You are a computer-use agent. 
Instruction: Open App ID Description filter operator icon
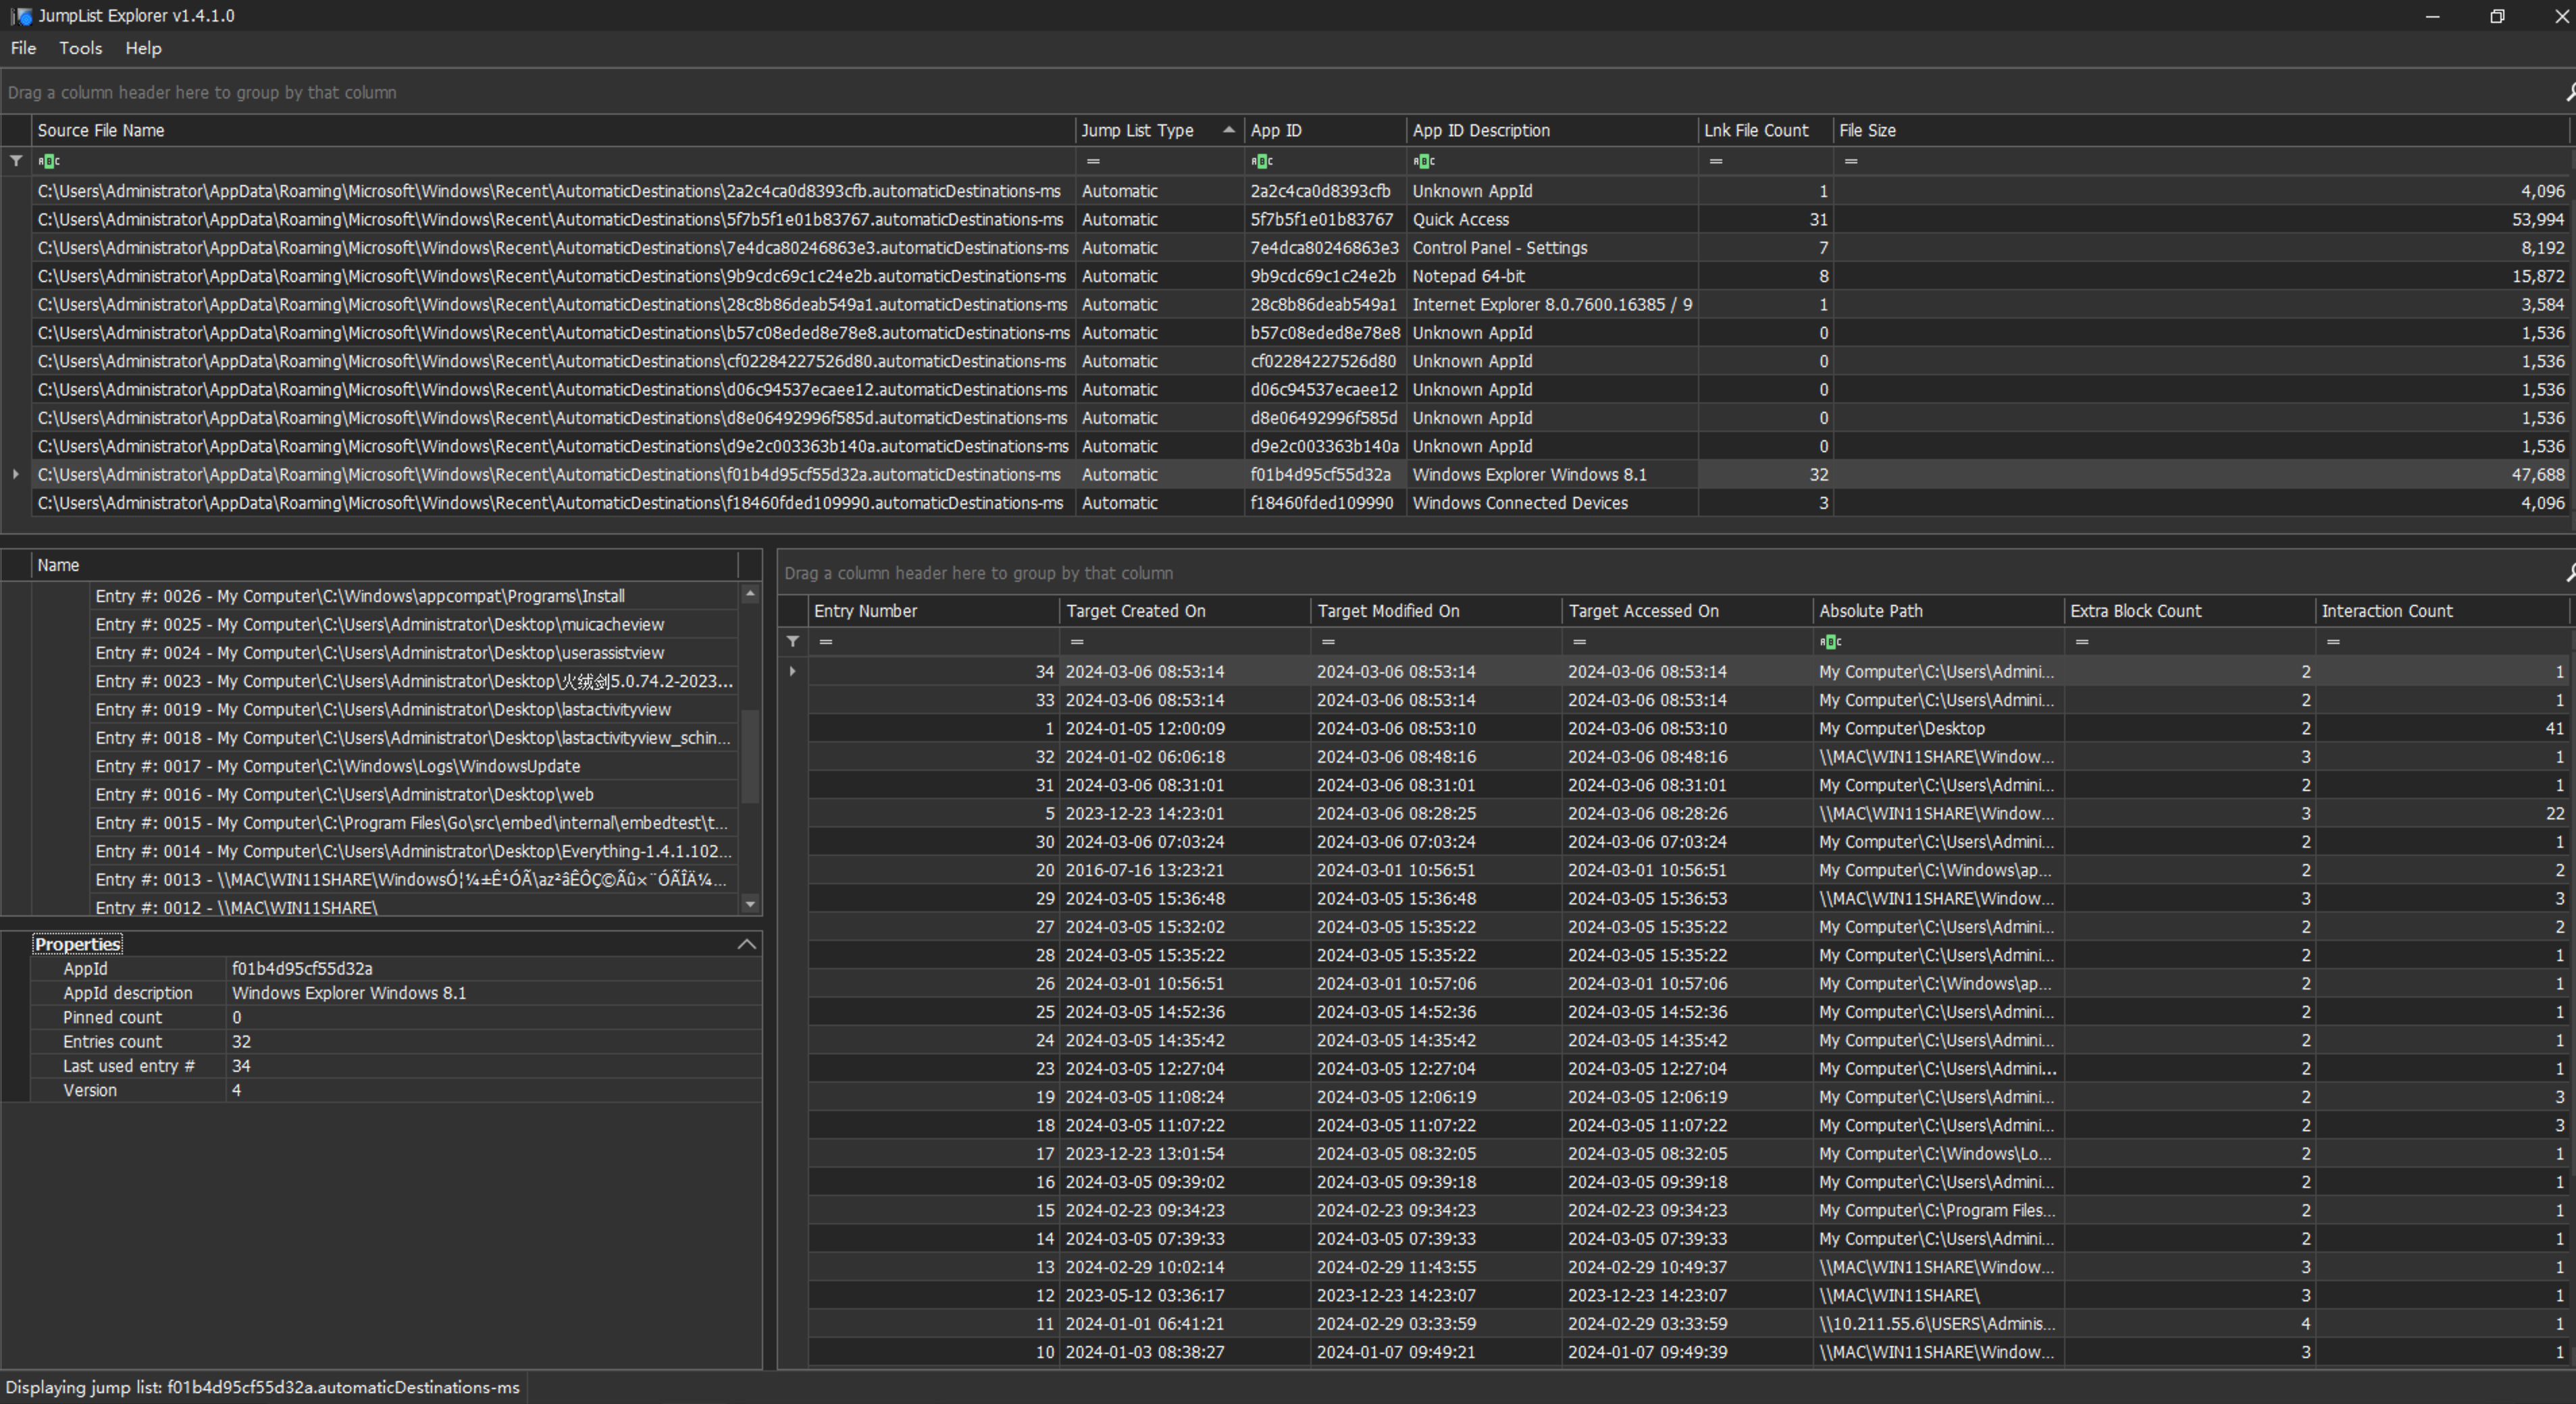click(1424, 161)
